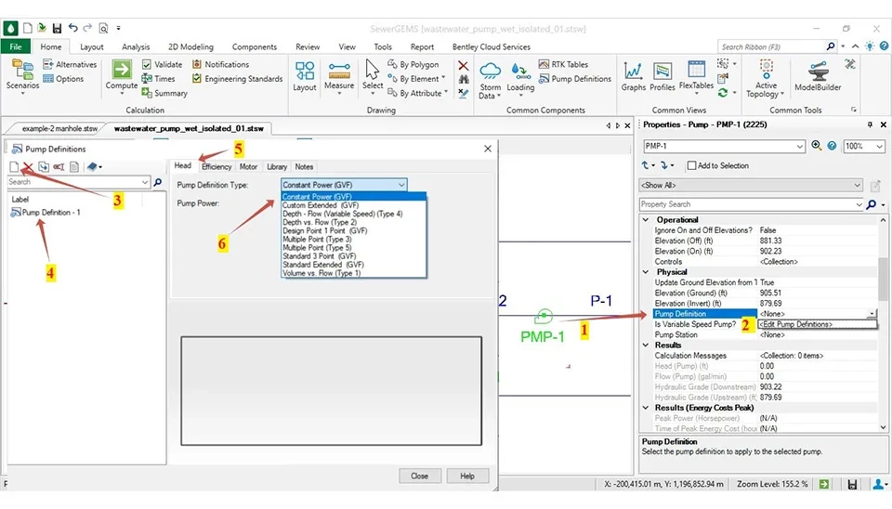Toggle the Add to Selection checkbox
This screenshot has height=509, width=892.
(692, 165)
